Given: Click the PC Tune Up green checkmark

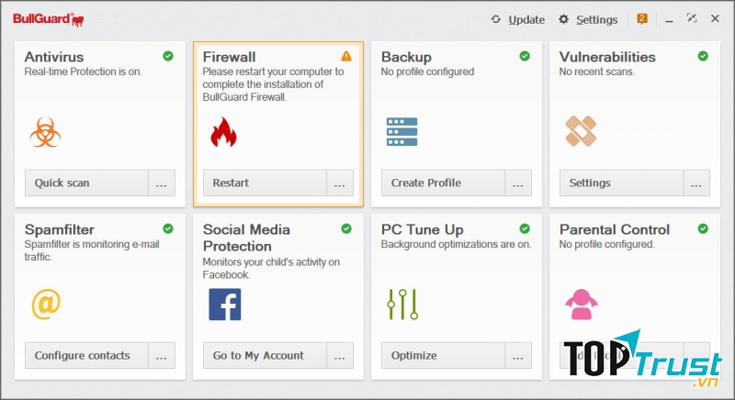Looking at the screenshot, I should [525, 228].
